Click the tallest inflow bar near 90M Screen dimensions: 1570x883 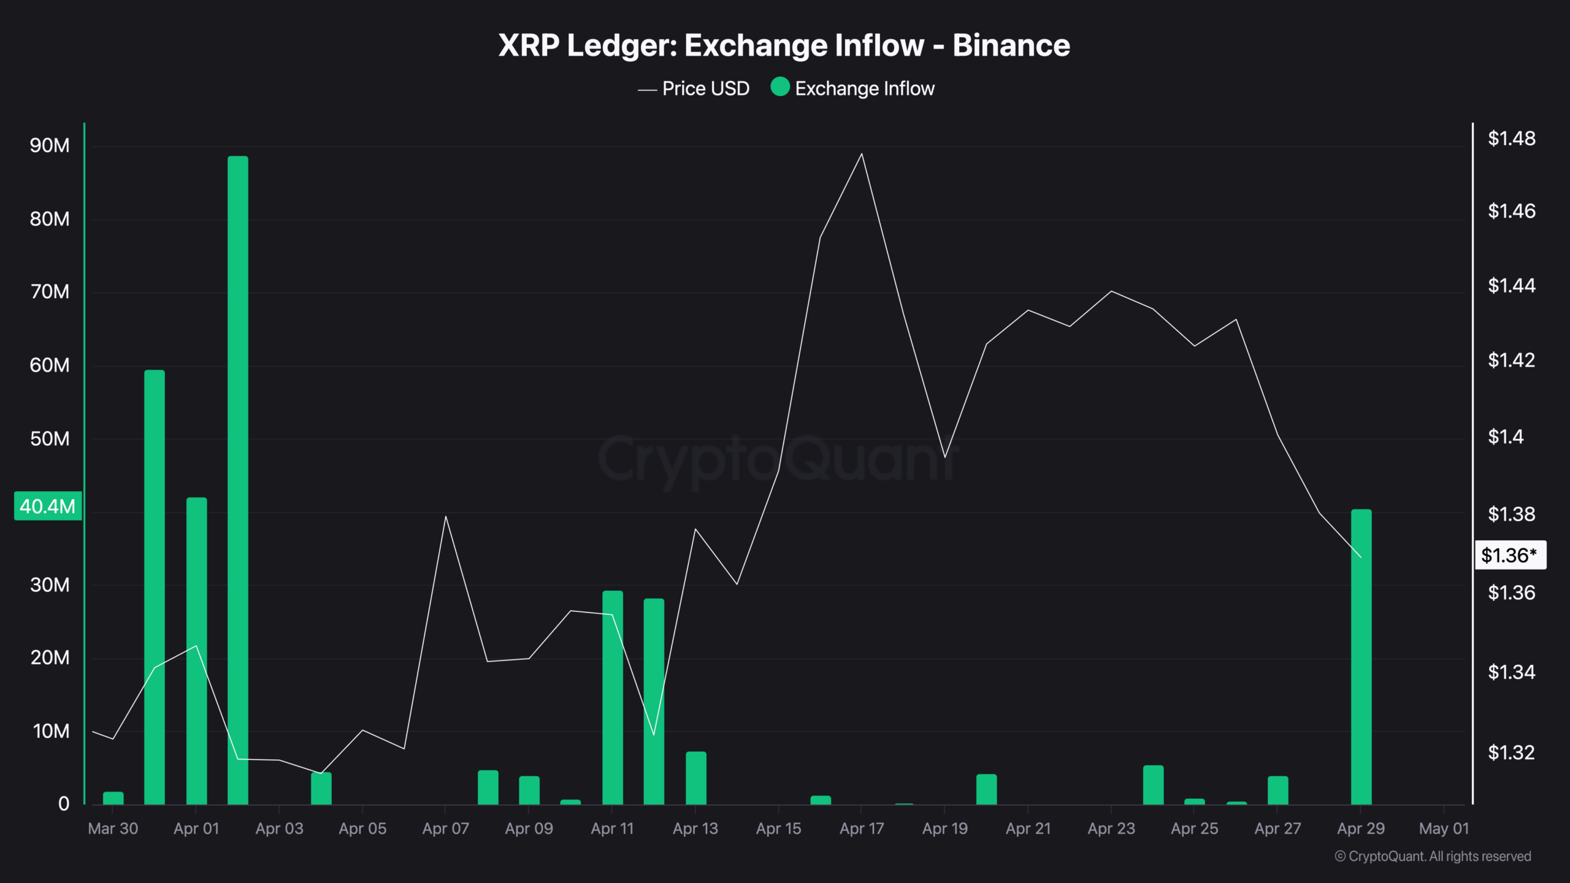pyautogui.click(x=238, y=478)
